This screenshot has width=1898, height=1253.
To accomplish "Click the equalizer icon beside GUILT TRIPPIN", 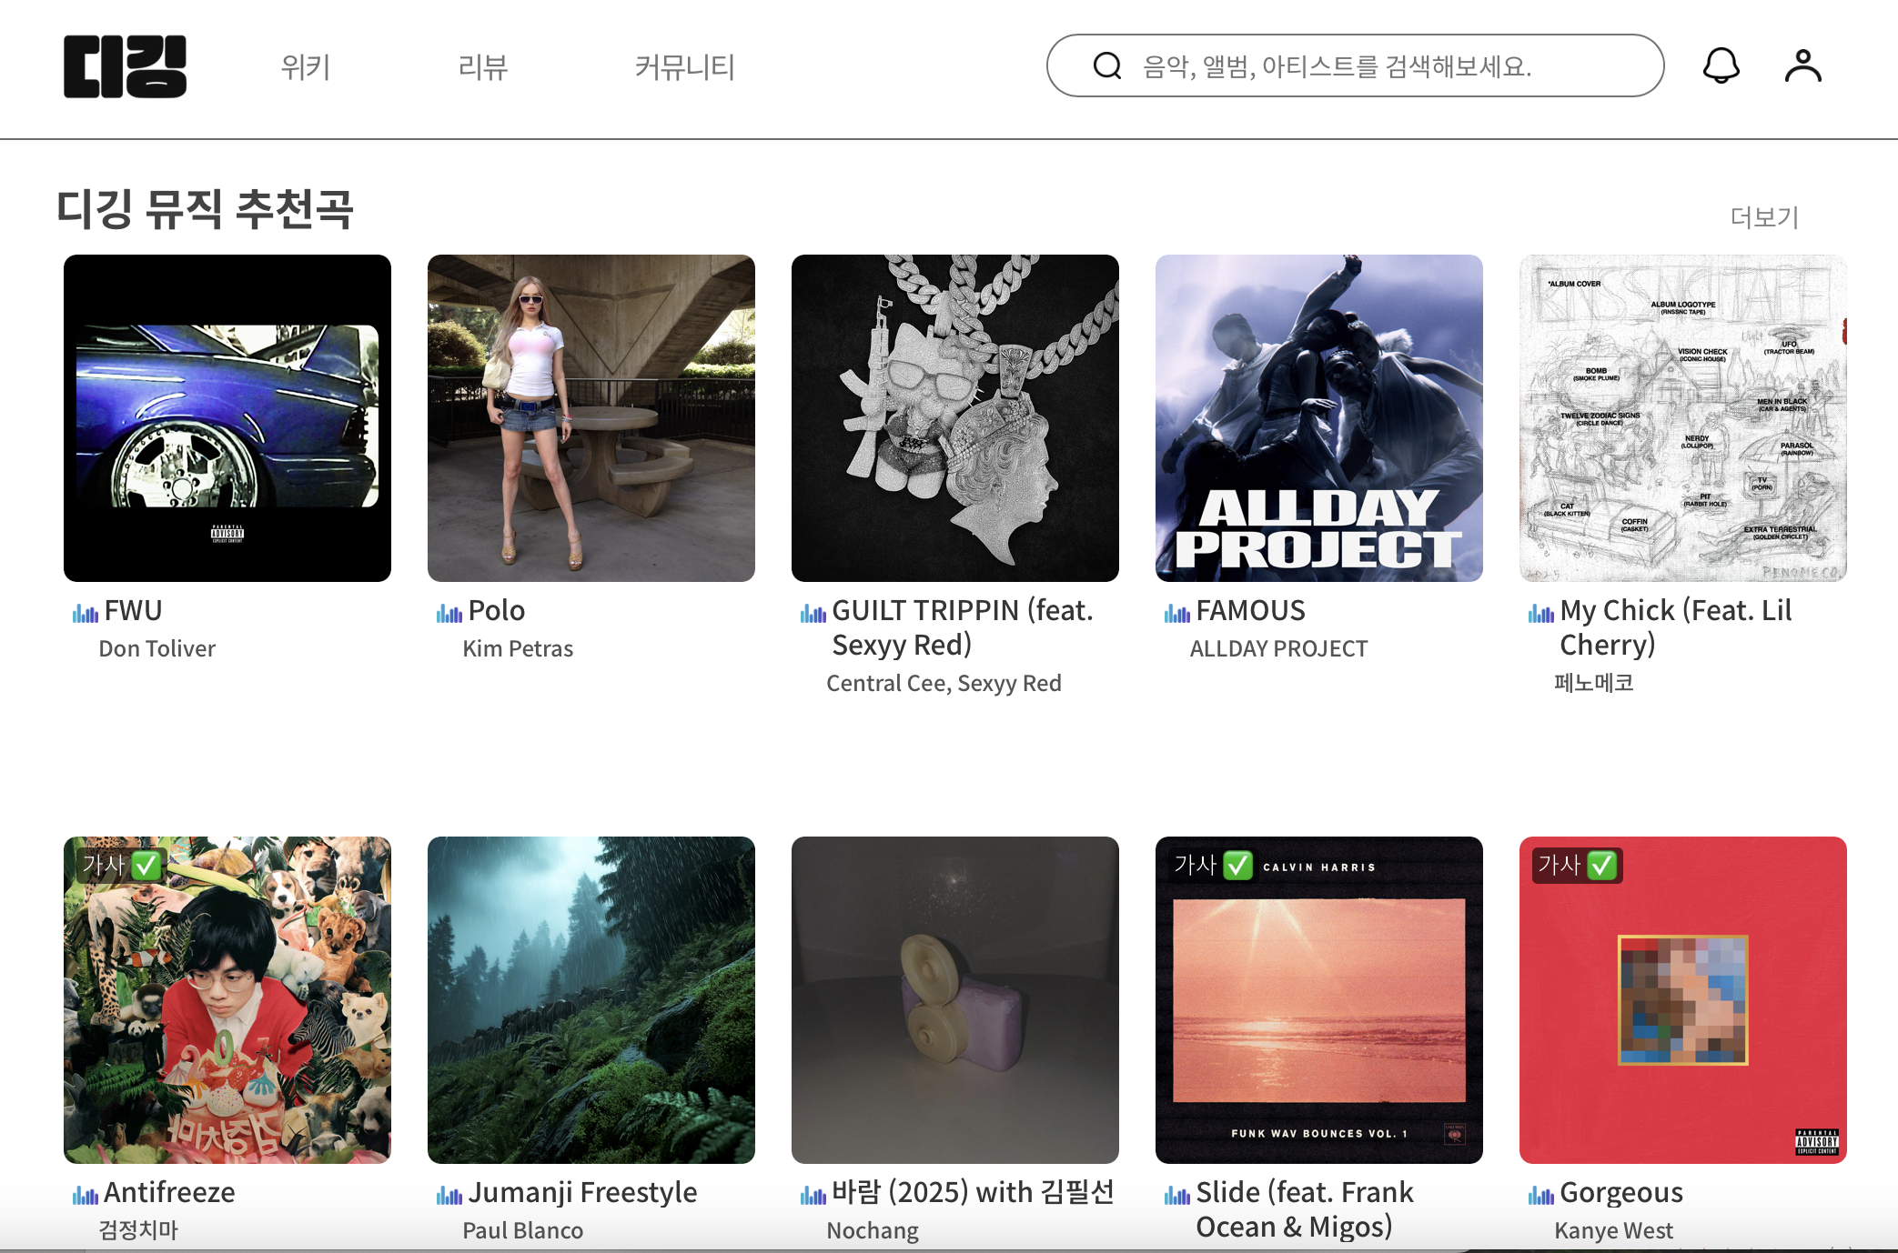I will tap(813, 614).
